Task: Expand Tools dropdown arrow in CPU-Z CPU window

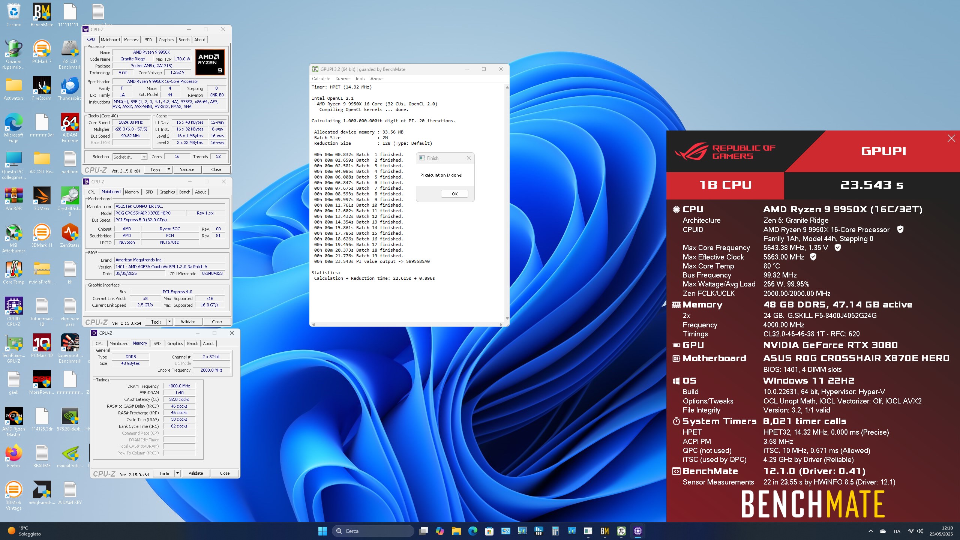Action: [169, 169]
